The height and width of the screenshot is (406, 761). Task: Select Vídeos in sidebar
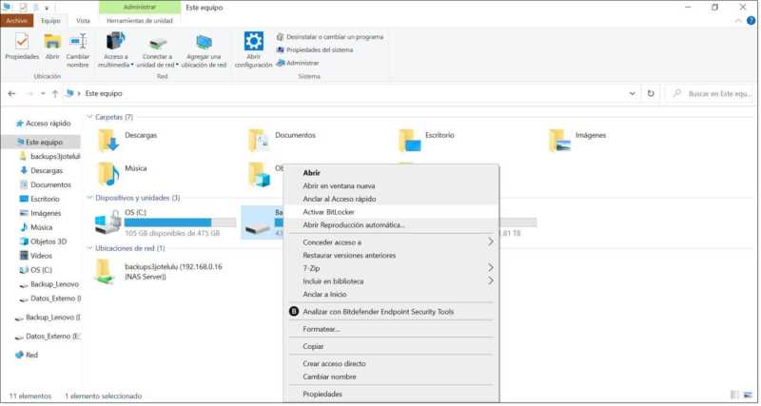tap(36, 256)
